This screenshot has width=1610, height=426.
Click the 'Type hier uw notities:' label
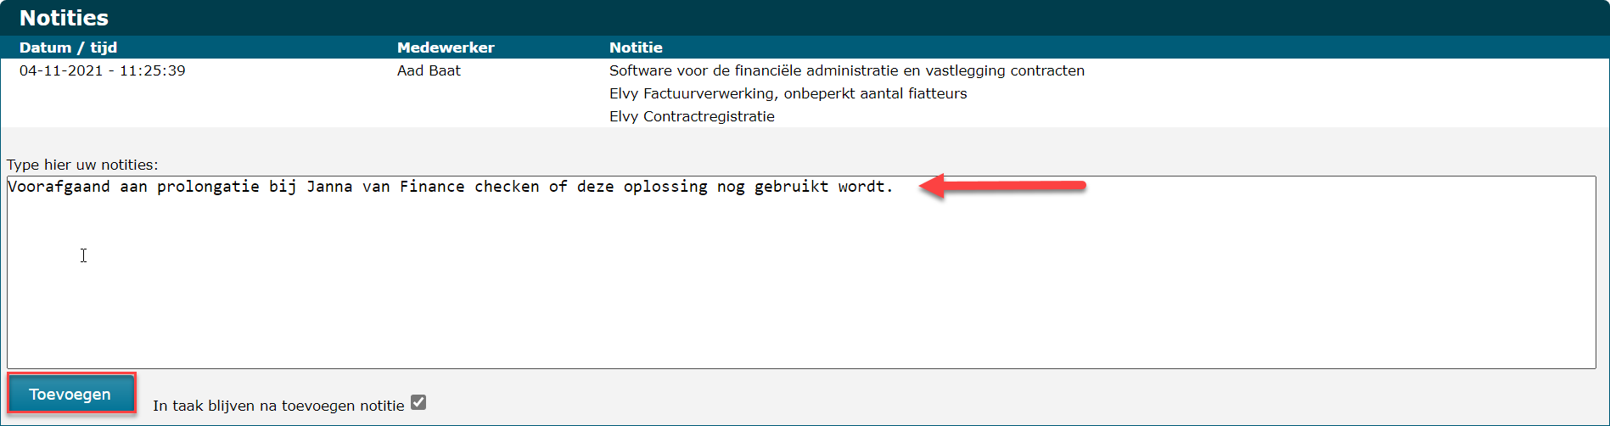82,165
